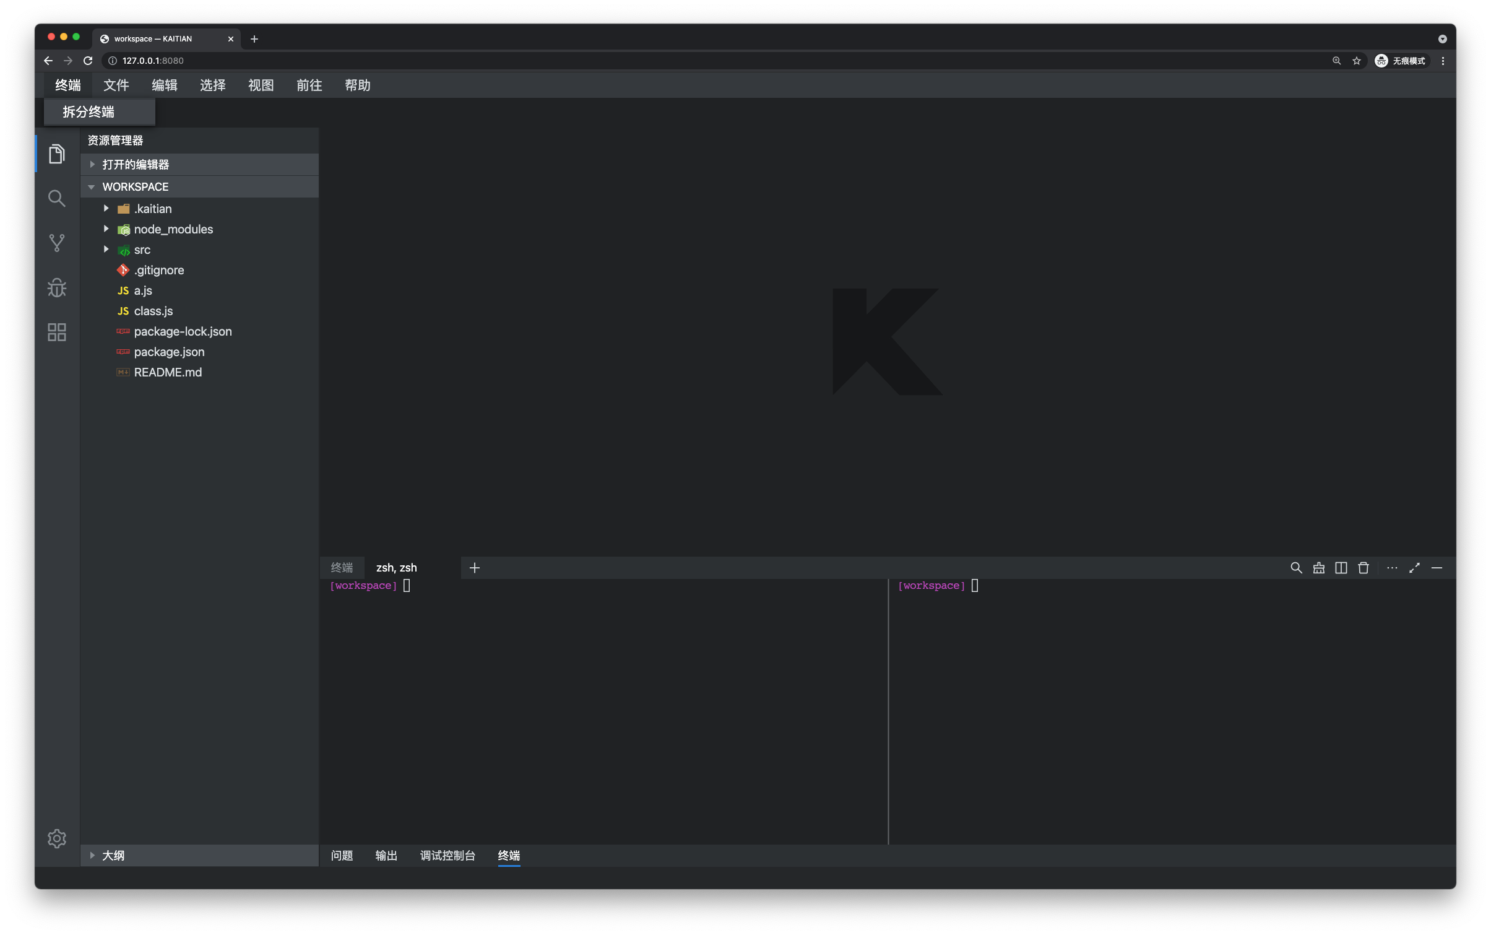Click the browser address bar URL
Viewport: 1491px width, 935px height.
[x=153, y=61]
